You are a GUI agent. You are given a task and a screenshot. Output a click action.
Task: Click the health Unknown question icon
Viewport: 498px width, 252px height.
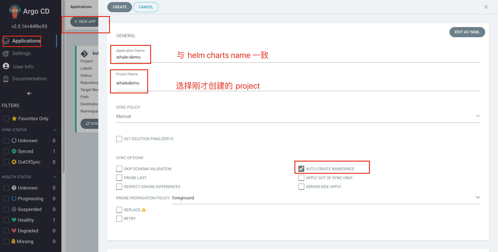point(14,188)
